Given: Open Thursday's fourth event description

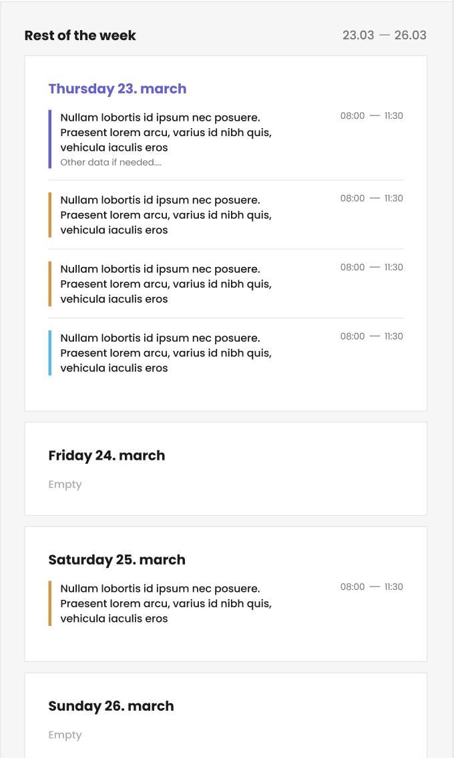Looking at the screenshot, I should click(166, 353).
